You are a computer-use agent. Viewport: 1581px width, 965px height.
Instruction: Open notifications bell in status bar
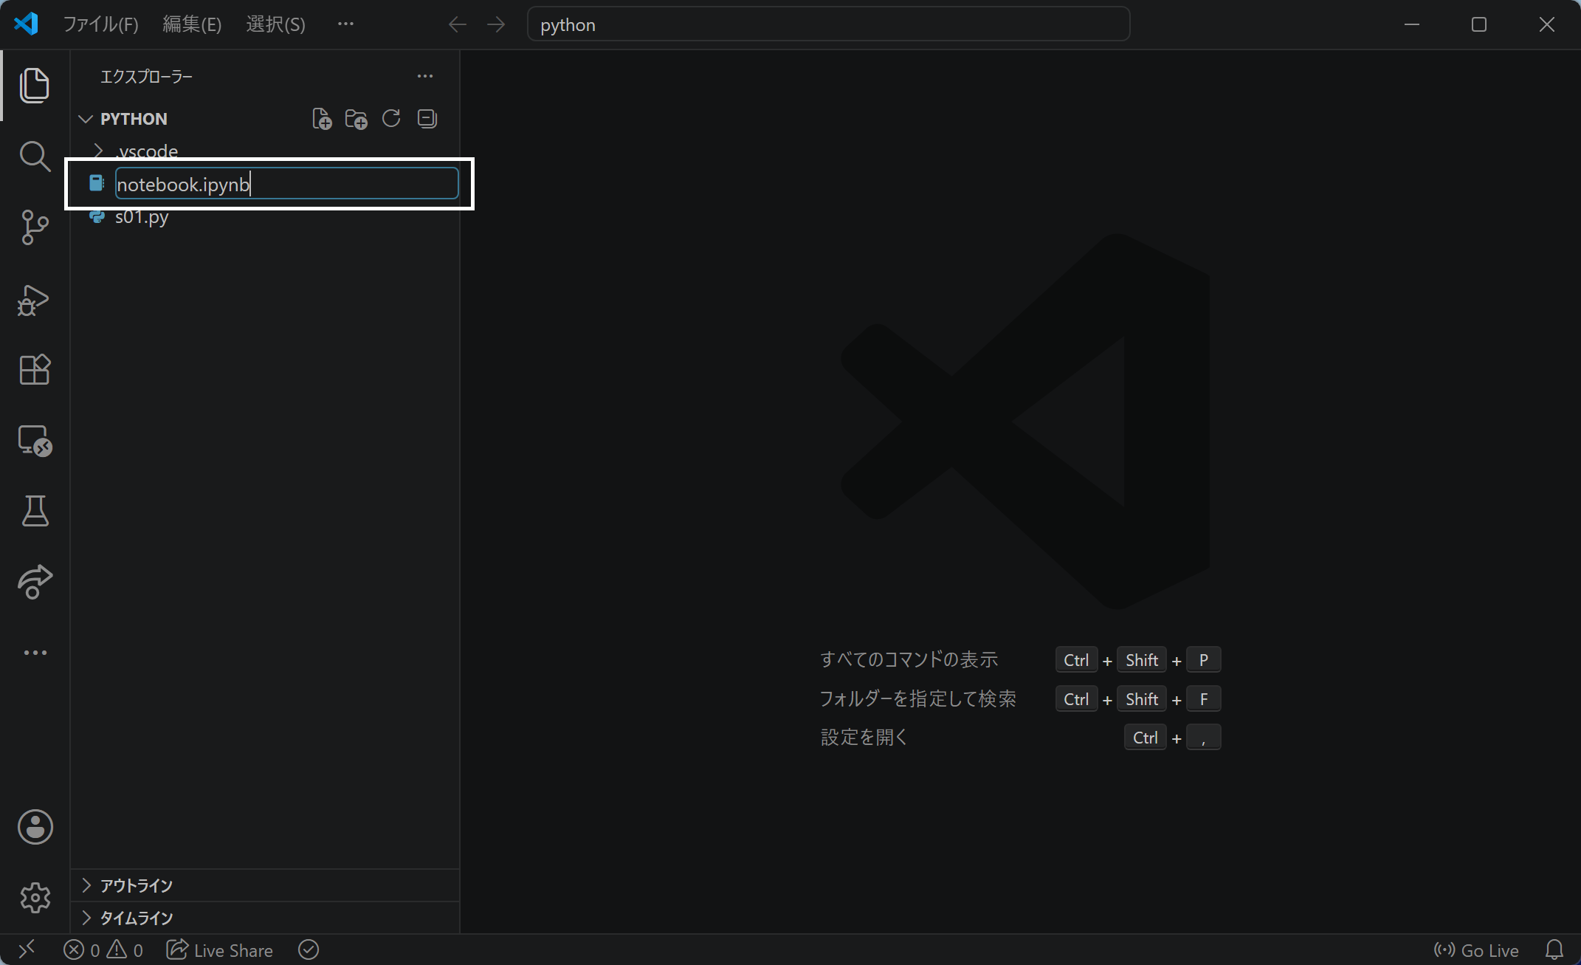pos(1554,950)
